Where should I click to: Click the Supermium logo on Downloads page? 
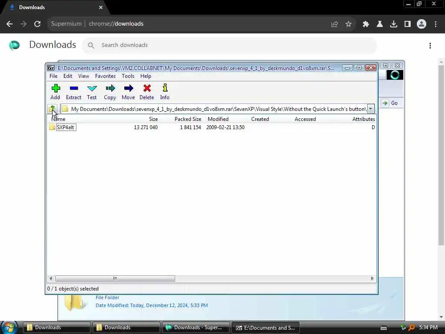point(14,45)
